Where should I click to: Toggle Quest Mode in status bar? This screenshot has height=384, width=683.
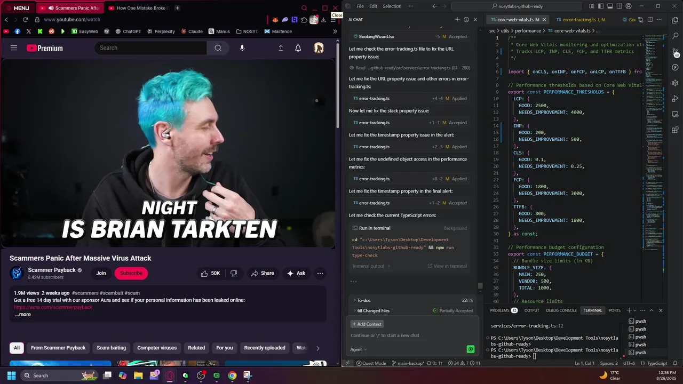pos(371,363)
